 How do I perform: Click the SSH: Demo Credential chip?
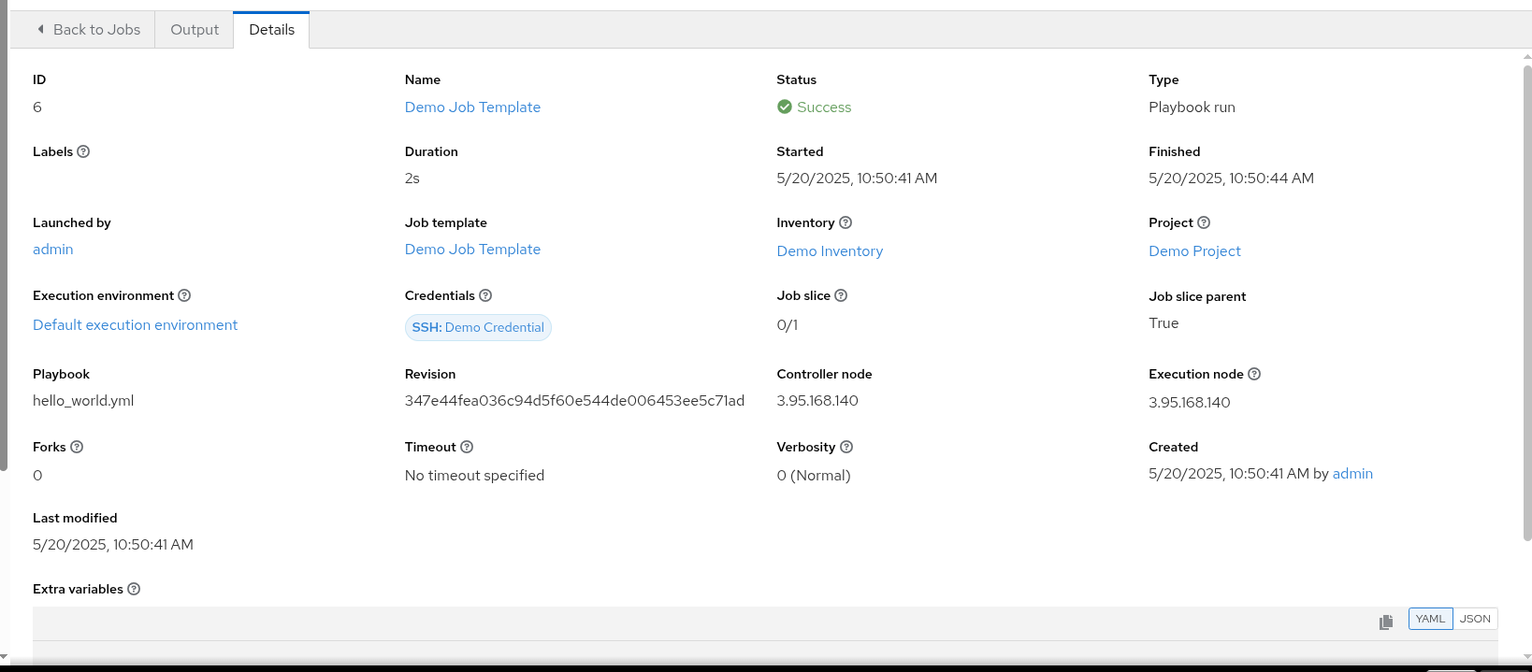point(478,327)
